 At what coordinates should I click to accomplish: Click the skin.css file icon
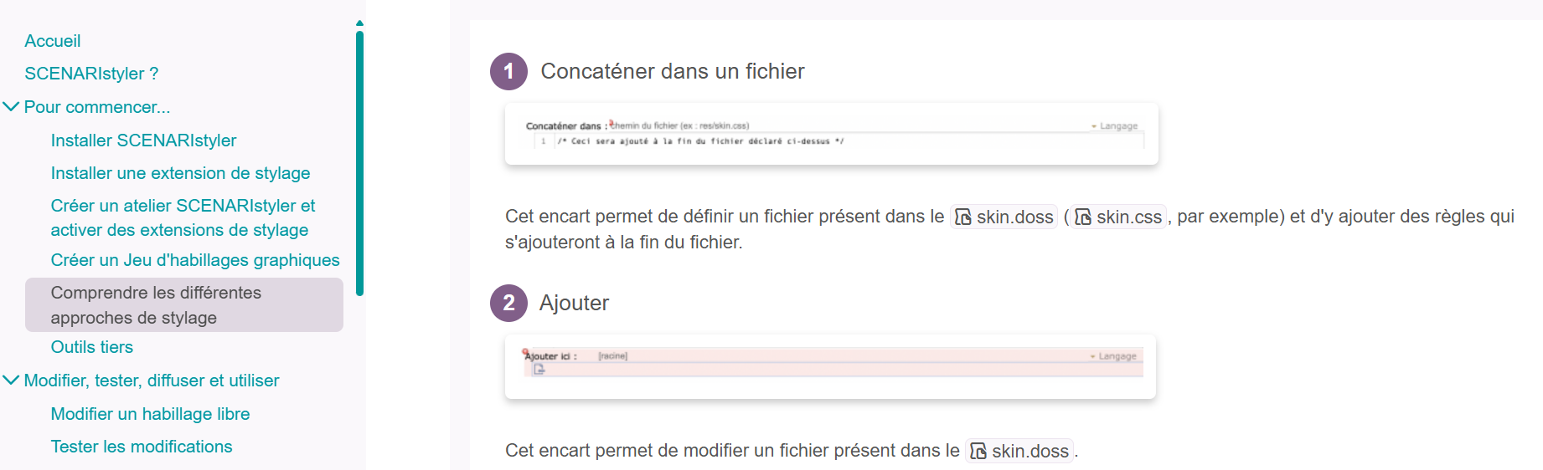(1083, 217)
